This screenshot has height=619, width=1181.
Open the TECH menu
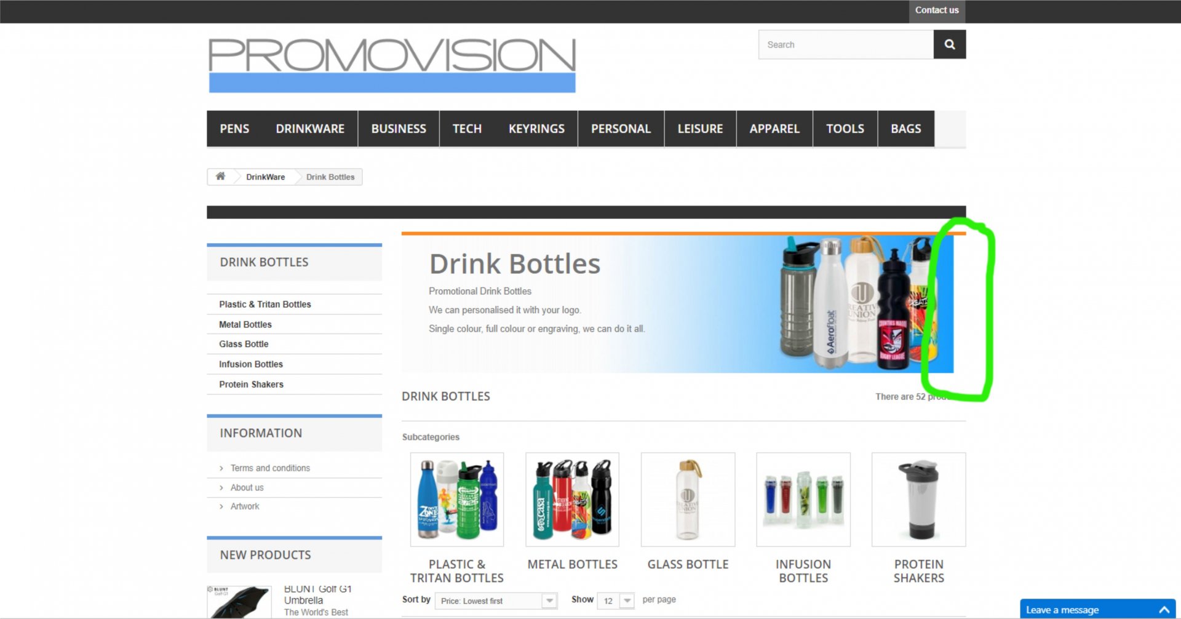tap(467, 129)
